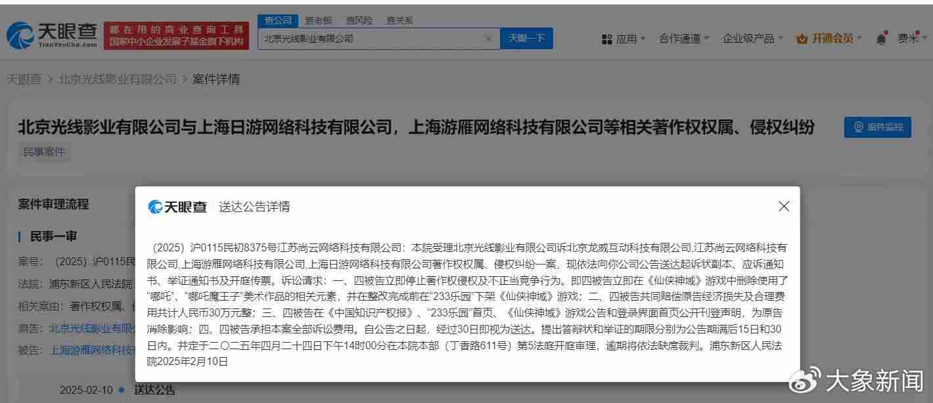Screen dimensions: 933x403
Task: Open plaintiff link 北京光线影业有限公司 in background page
Action: pos(92,328)
